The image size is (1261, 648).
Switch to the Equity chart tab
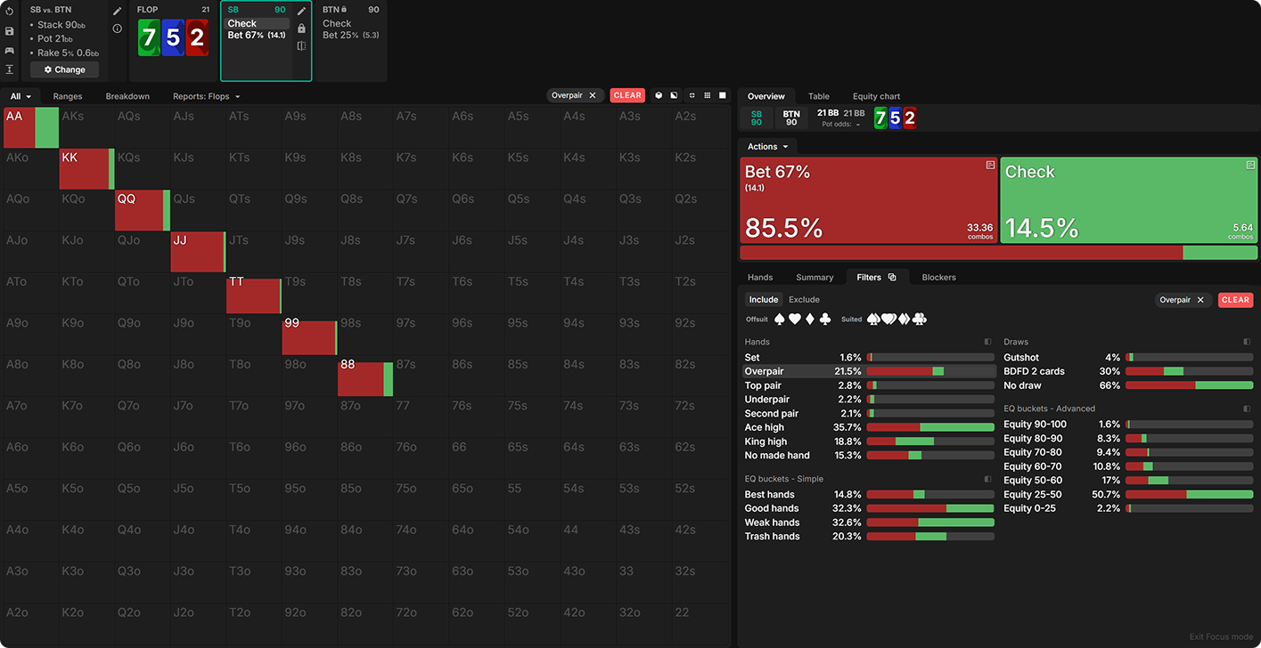coord(876,96)
